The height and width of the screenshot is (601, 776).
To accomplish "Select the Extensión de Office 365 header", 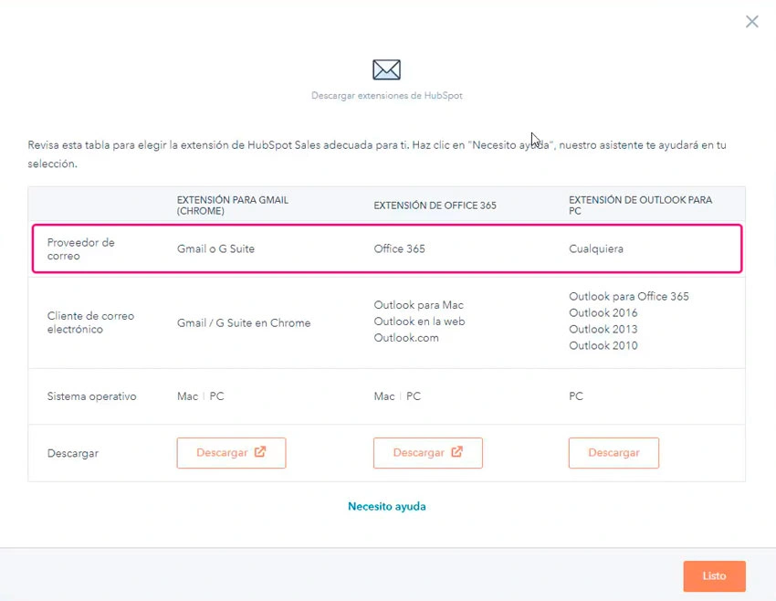I will (435, 206).
